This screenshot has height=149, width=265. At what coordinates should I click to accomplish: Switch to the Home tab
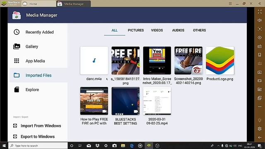39,4
